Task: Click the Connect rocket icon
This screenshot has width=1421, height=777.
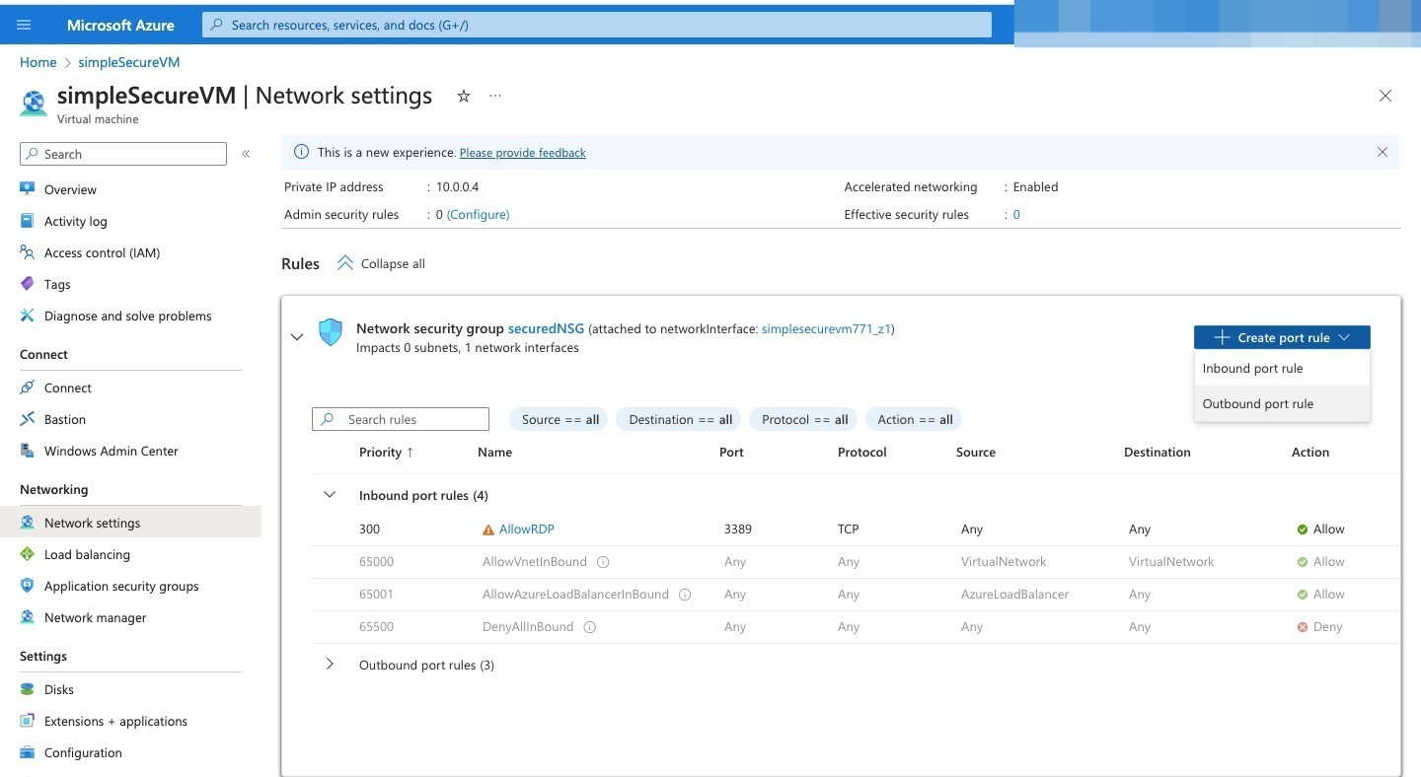Action: click(28, 388)
